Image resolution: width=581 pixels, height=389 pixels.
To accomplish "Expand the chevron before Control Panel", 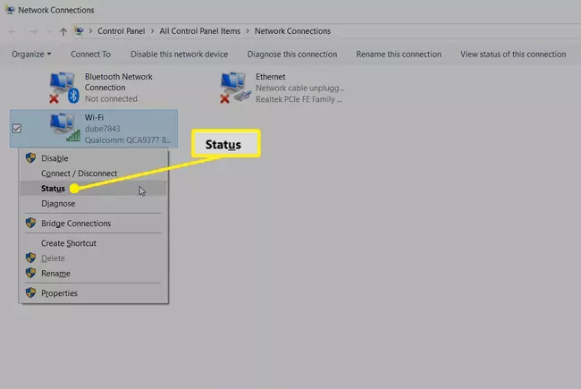I will click(x=90, y=31).
